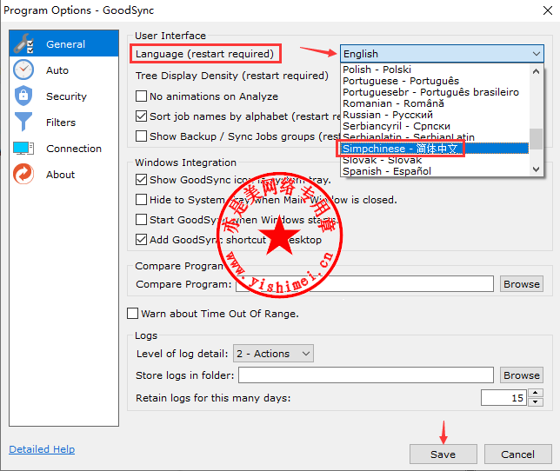
Task: Enable Warn about Time Out Of Range
Action: pyautogui.click(x=132, y=314)
